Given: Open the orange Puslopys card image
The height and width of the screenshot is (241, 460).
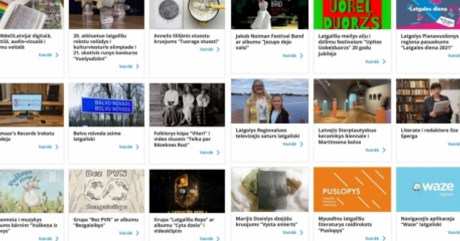Looking at the screenshot, I should pos(352,189).
